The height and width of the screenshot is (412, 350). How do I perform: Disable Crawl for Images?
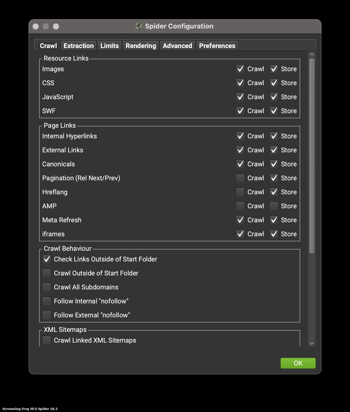240,69
